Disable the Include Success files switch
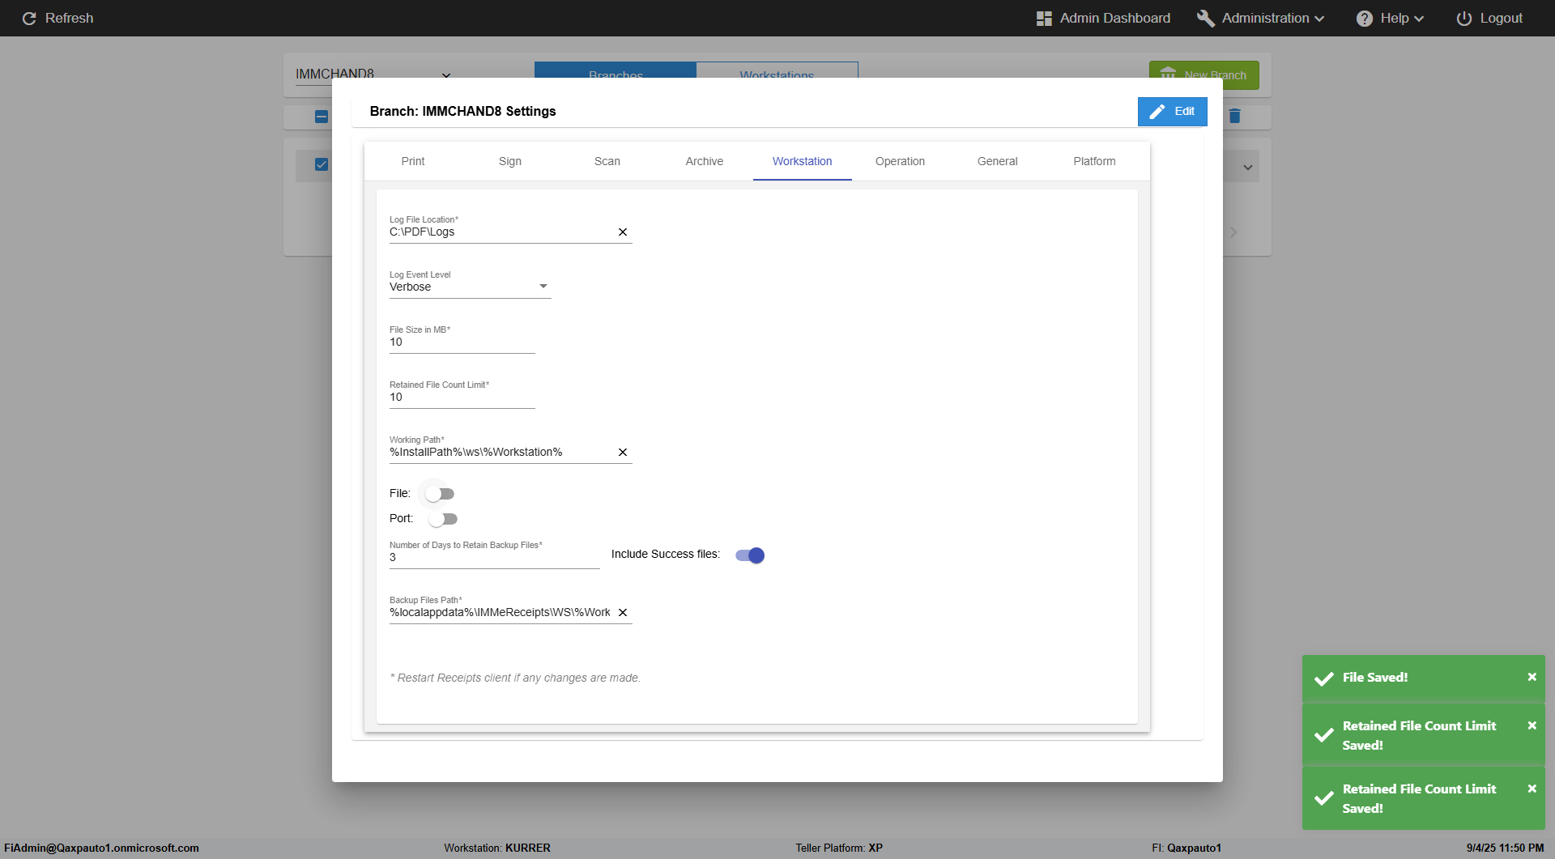The image size is (1555, 859). pyautogui.click(x=750, y=555)
